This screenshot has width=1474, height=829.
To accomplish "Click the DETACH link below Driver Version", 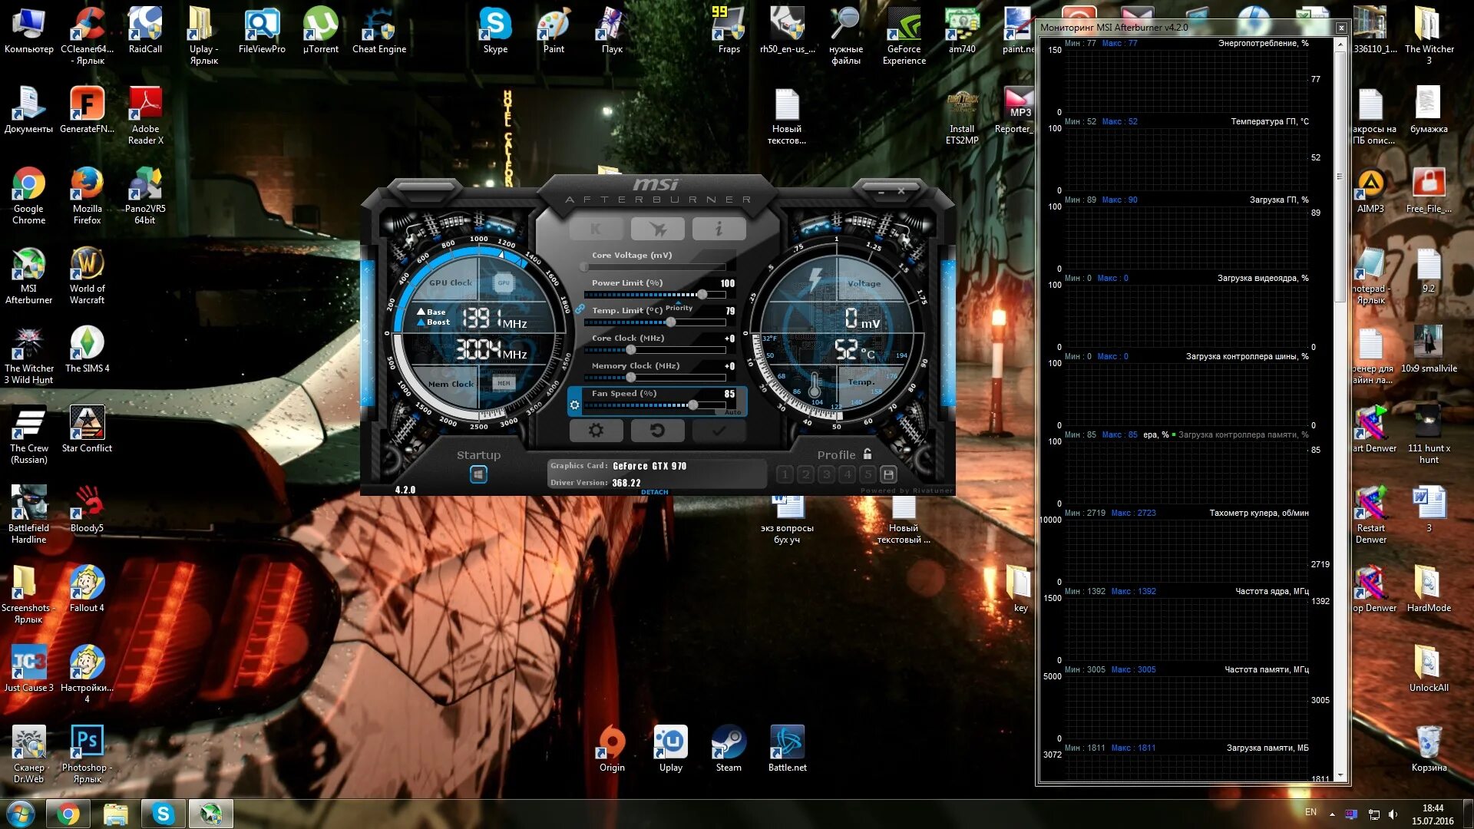I will pos(653,492).
